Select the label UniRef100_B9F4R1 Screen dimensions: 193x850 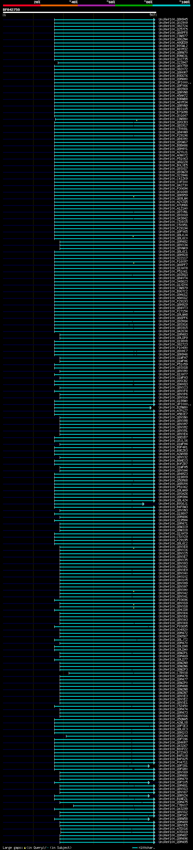pos(173,447)
